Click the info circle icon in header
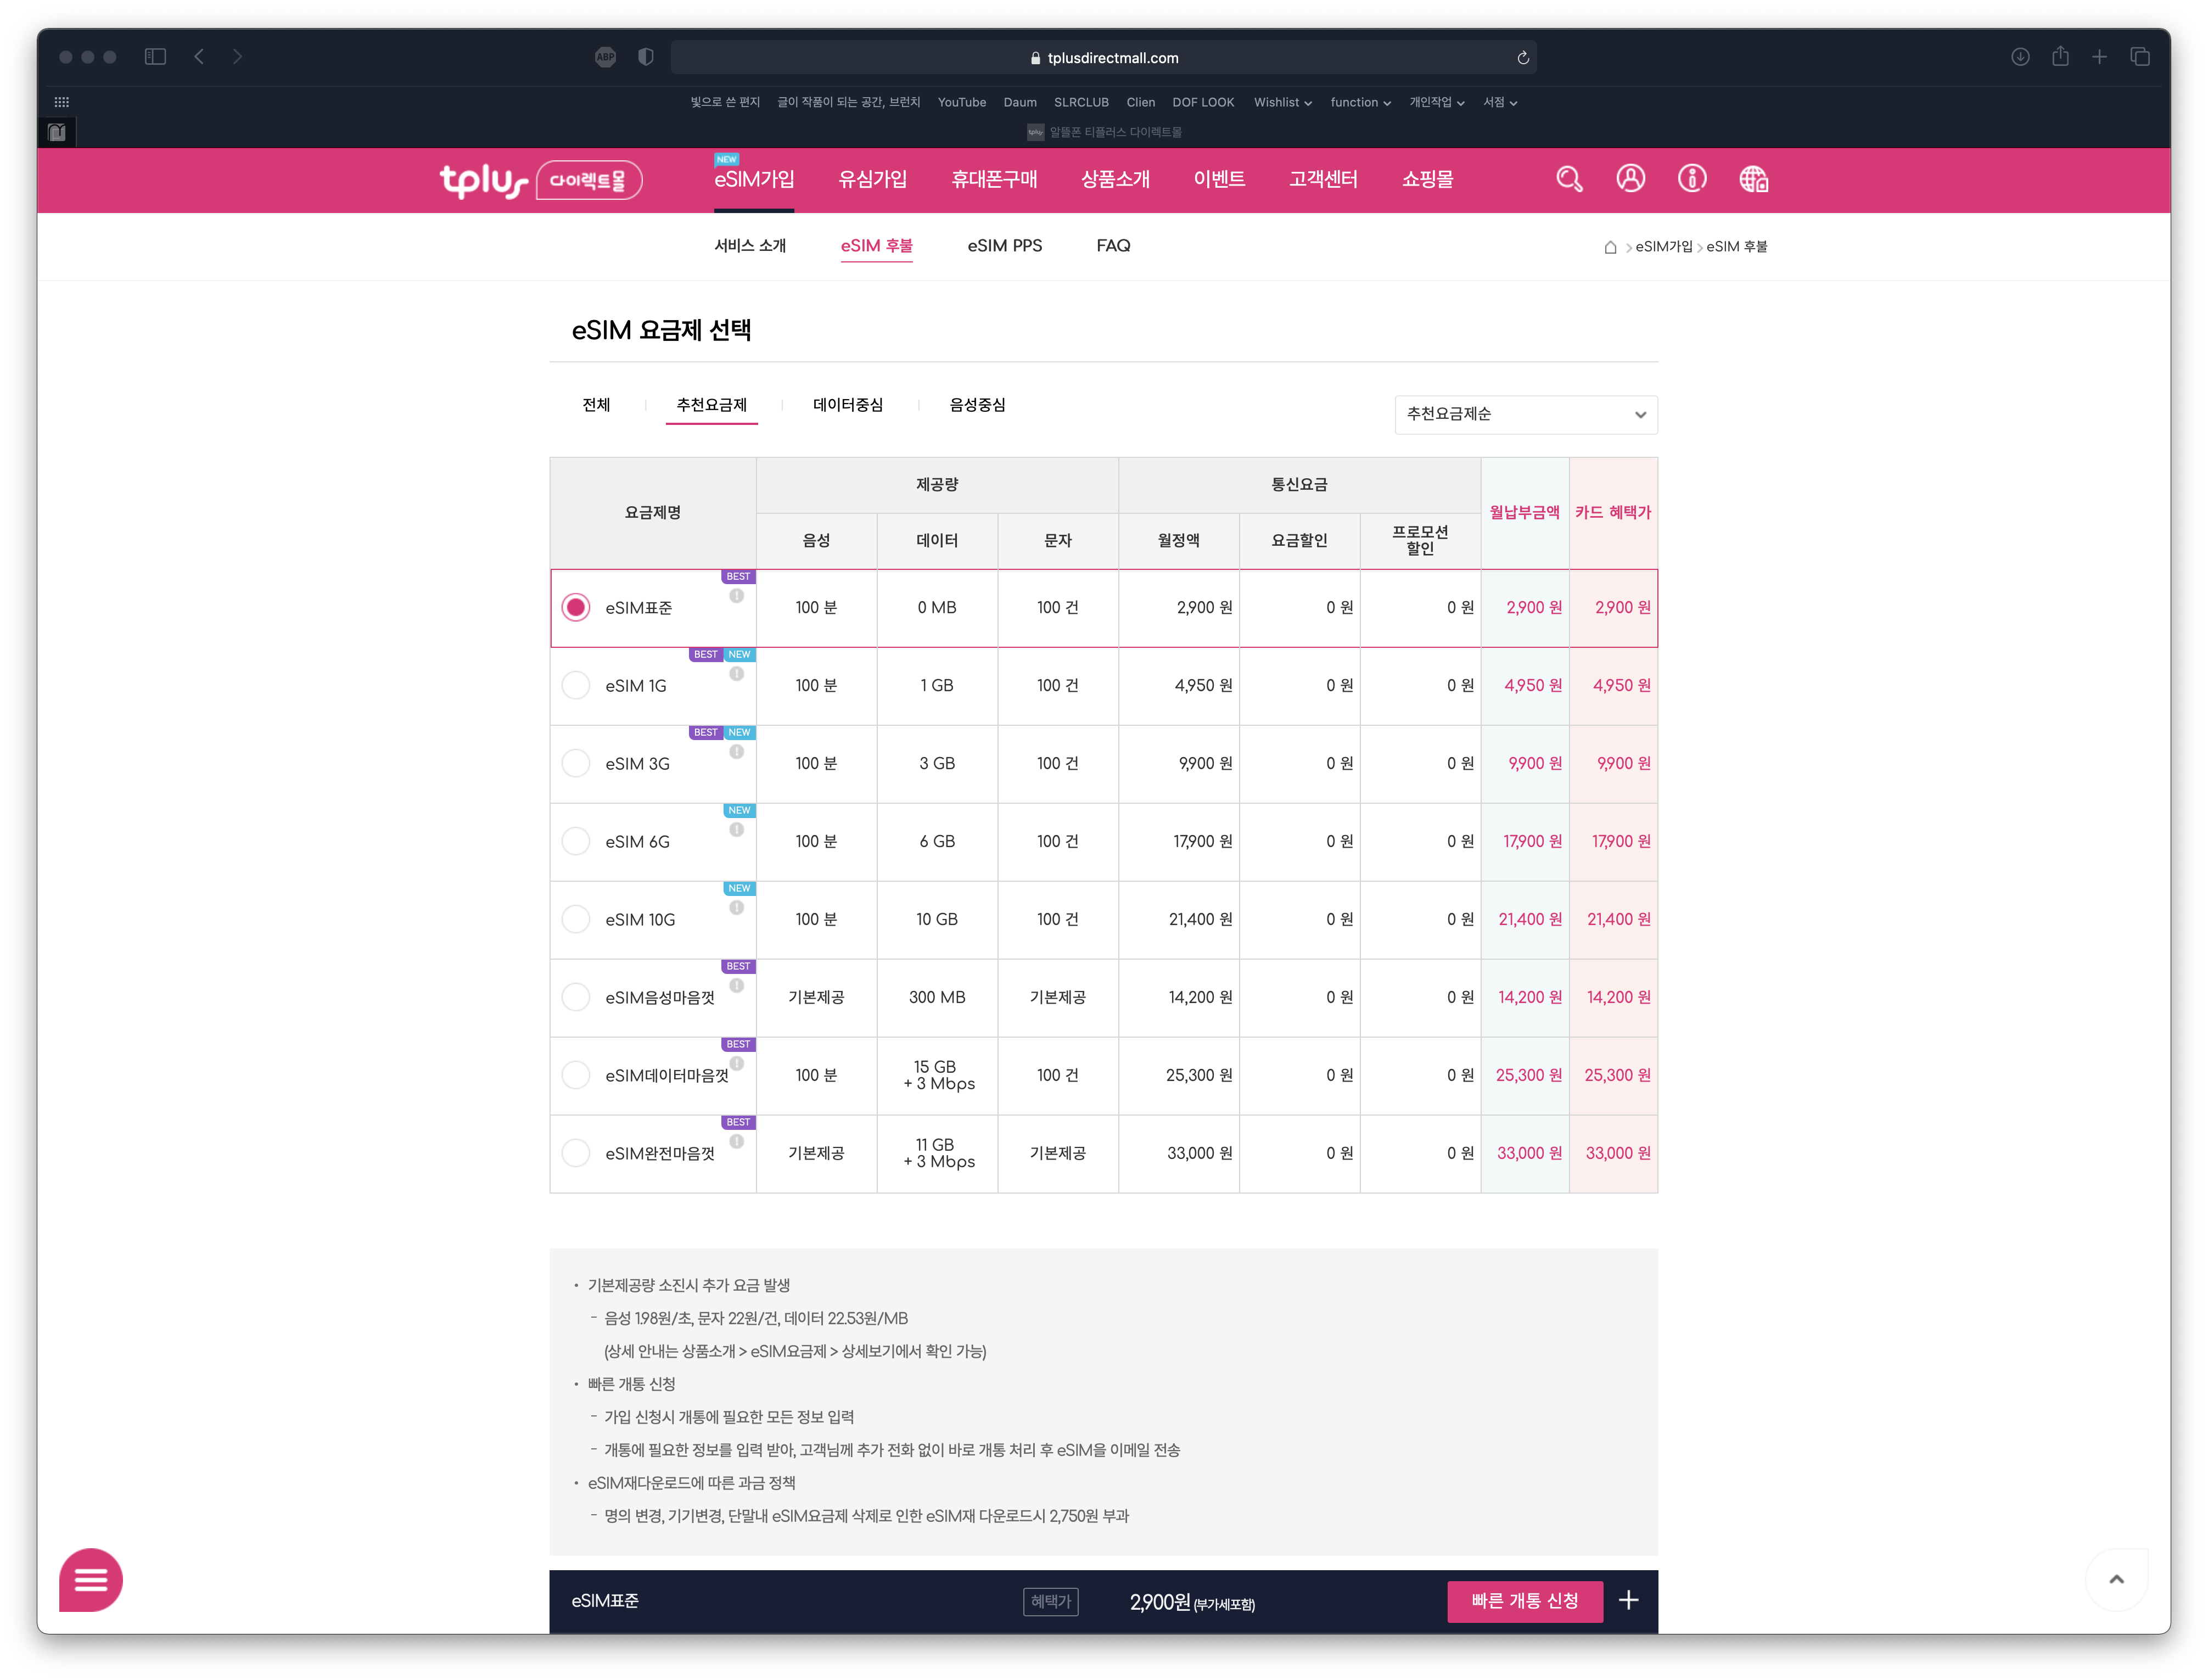The height and width of the screenshot is (1680, 2208). pos(1691,179)
